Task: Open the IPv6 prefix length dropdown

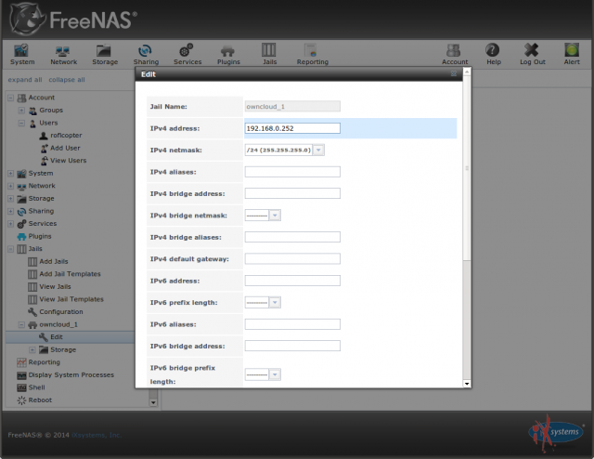Action: pos(275,302)
